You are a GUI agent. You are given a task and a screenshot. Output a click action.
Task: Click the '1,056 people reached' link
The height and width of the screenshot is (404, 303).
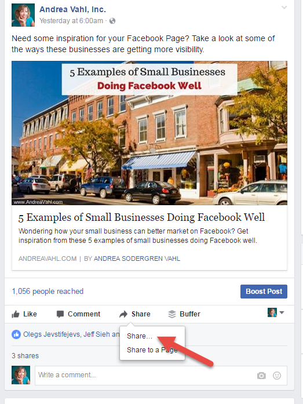point(48,292)
